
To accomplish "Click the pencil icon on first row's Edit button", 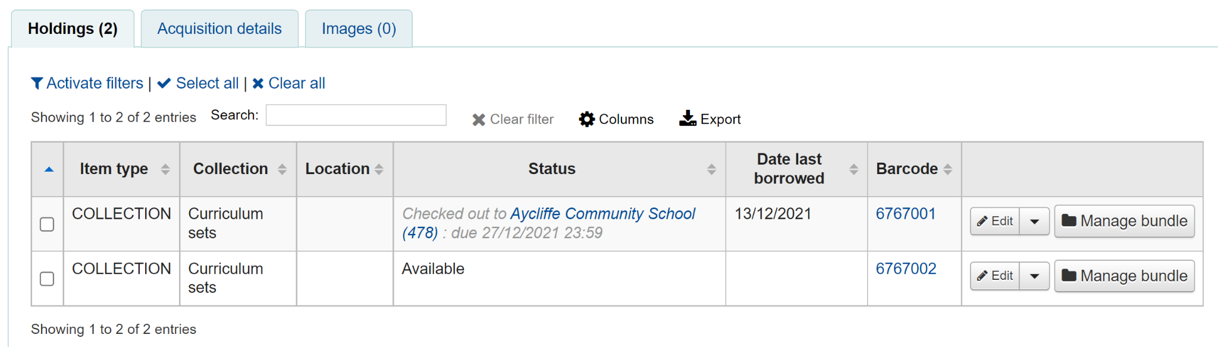I will click(x=982, y=220).
